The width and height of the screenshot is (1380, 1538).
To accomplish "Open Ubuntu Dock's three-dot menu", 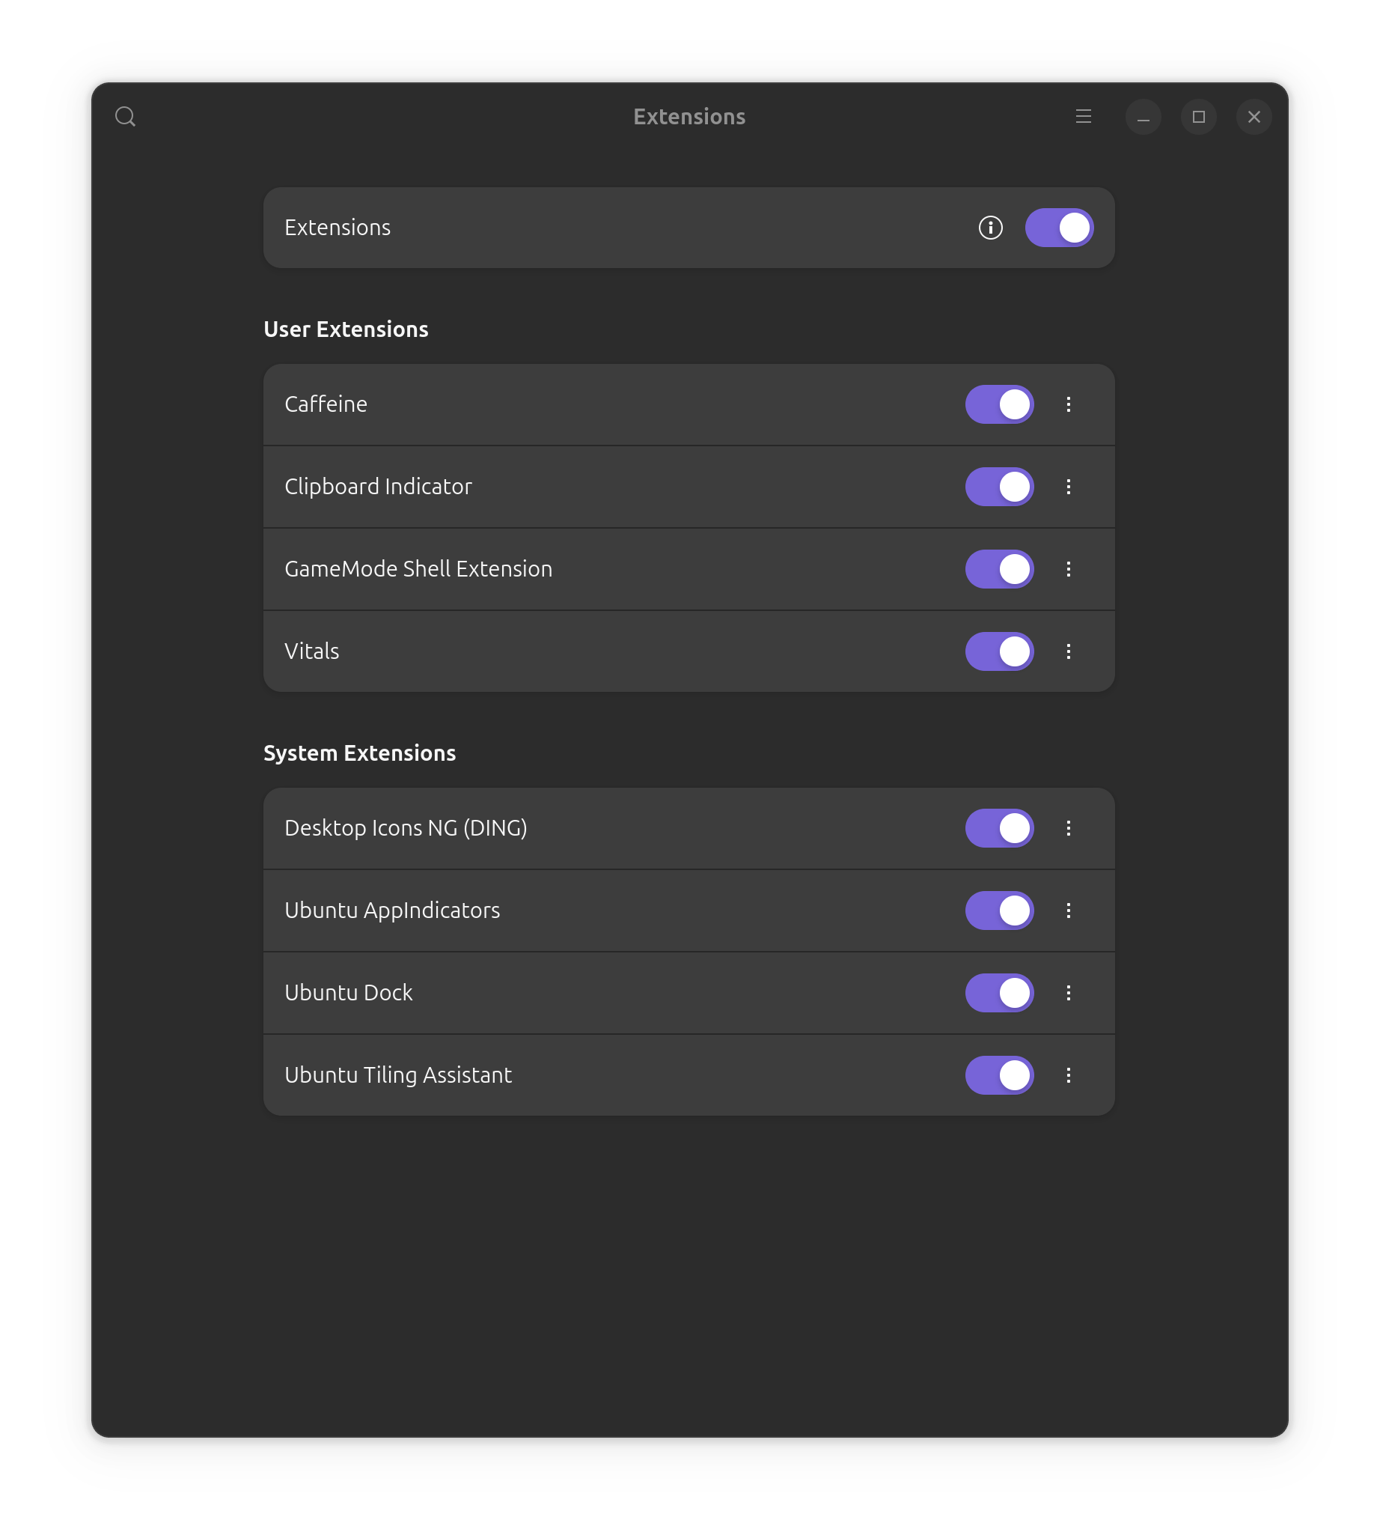I will pyautogui.click(x=1069, y=993).
